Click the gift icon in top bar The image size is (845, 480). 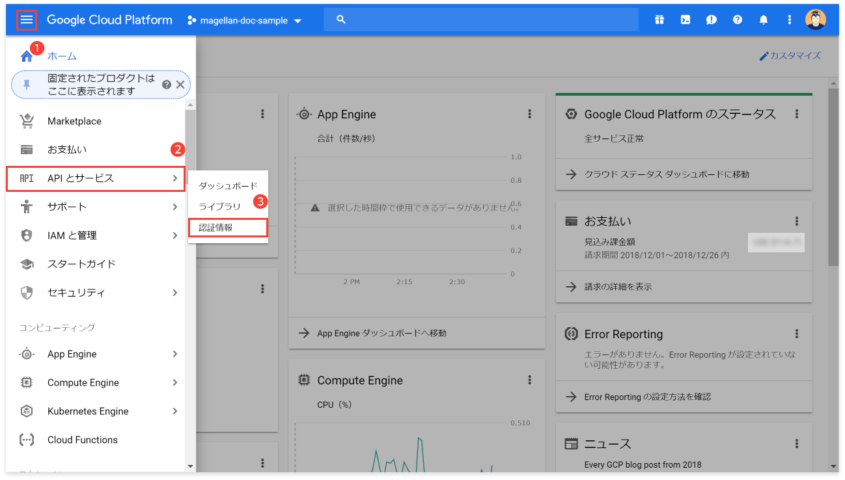click(x=659, y=20)
